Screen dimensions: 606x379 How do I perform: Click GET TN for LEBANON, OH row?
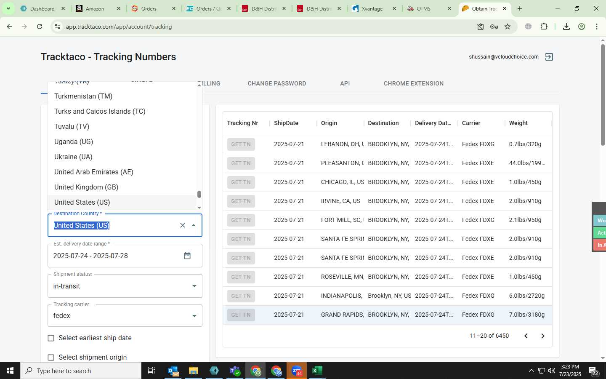(x=241, y=144)
